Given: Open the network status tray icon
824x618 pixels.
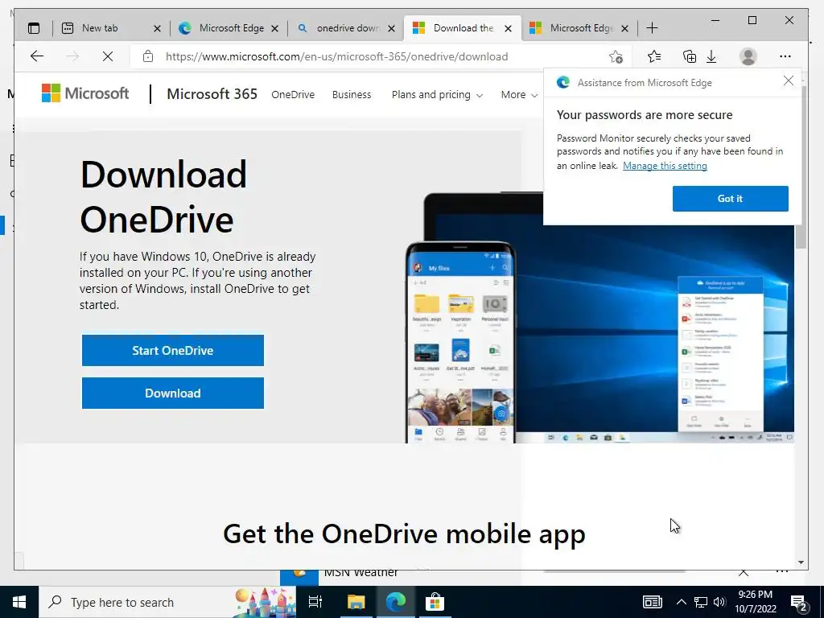Looking at the screenshot, I should (701, 602).
